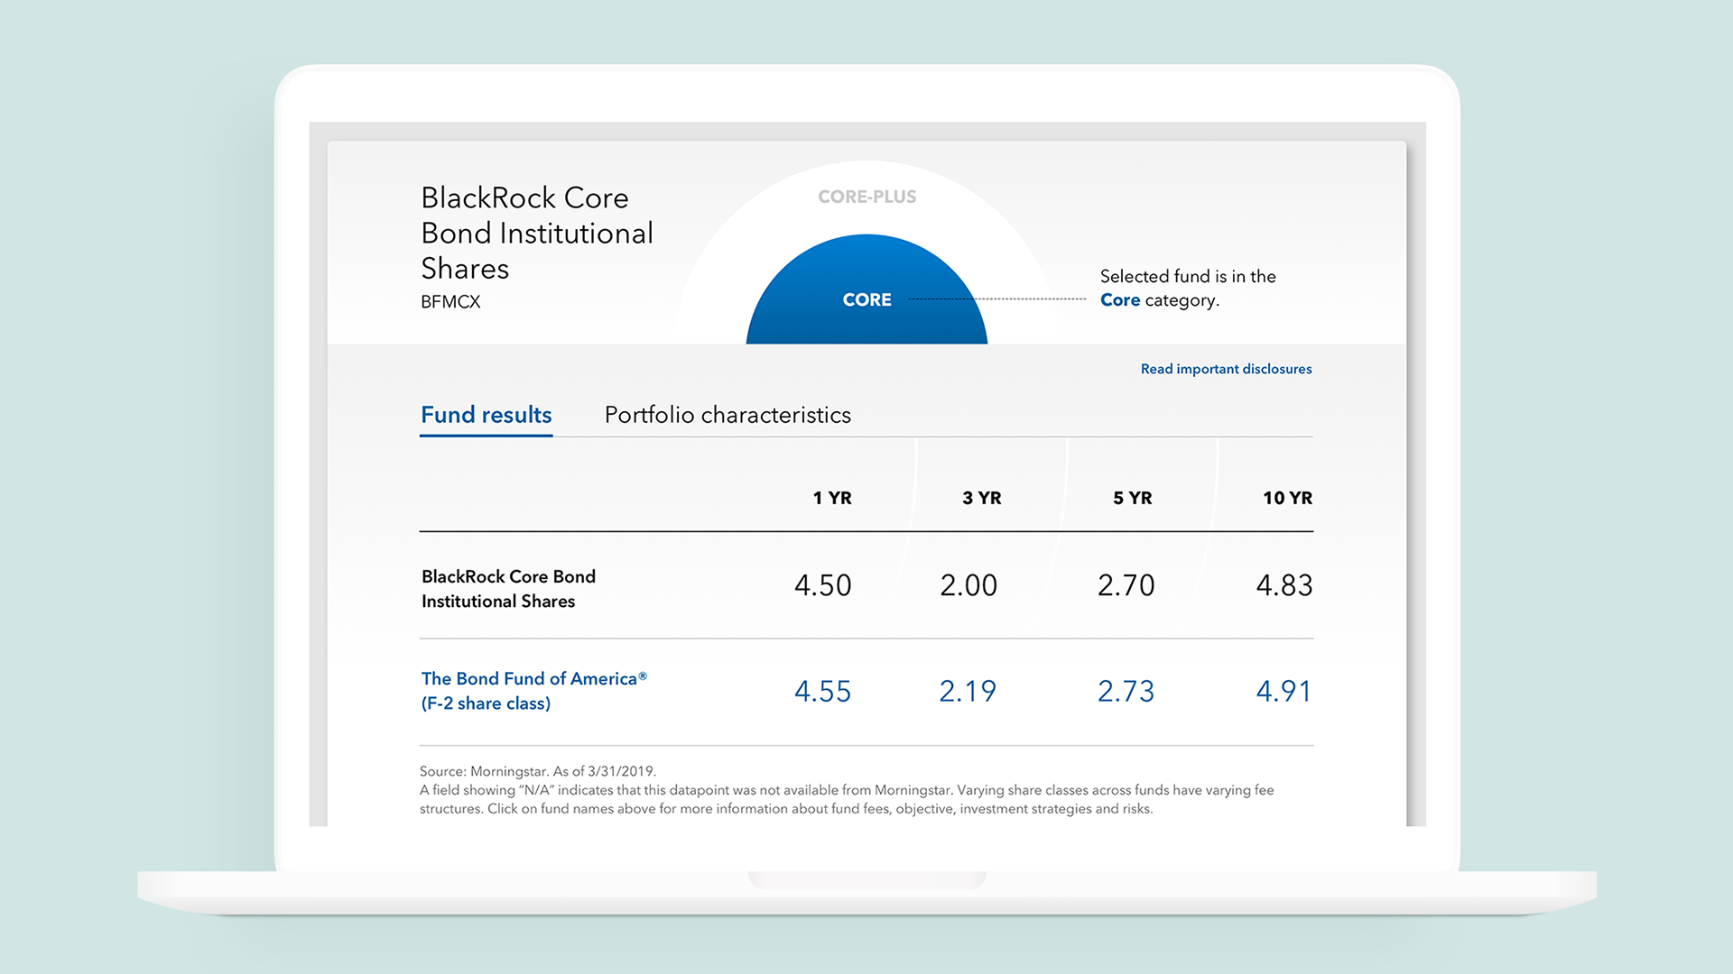1733x974 pixels.
Task: Click the bold Core word in category note
Action: 1120,300
